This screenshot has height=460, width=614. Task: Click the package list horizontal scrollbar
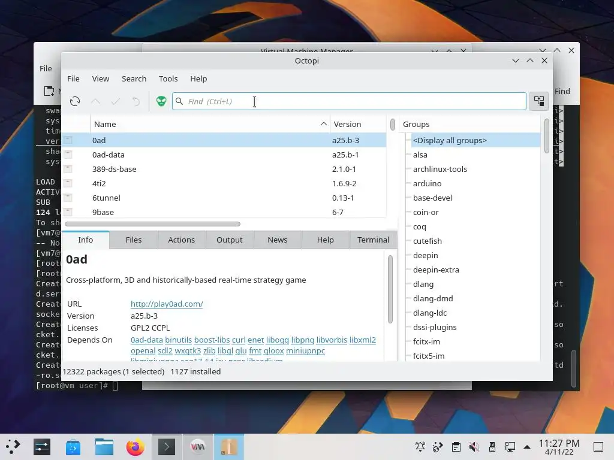(x=153, y=224)
